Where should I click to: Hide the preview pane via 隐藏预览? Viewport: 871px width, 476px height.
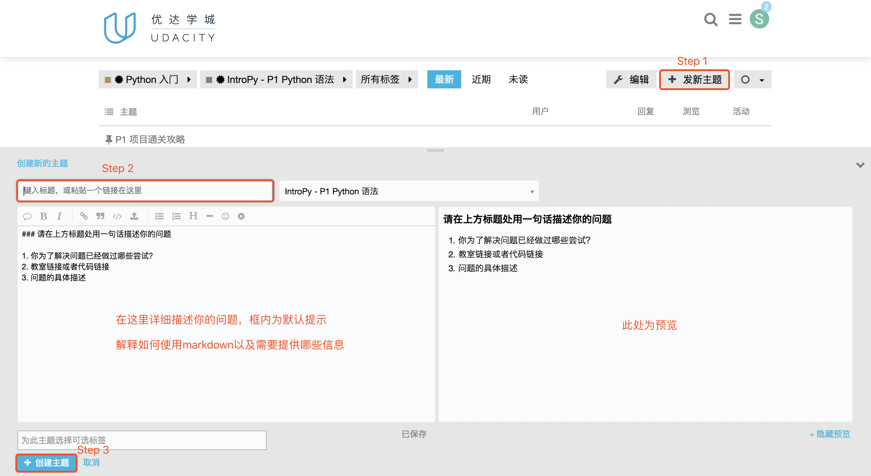coord(830,434)
